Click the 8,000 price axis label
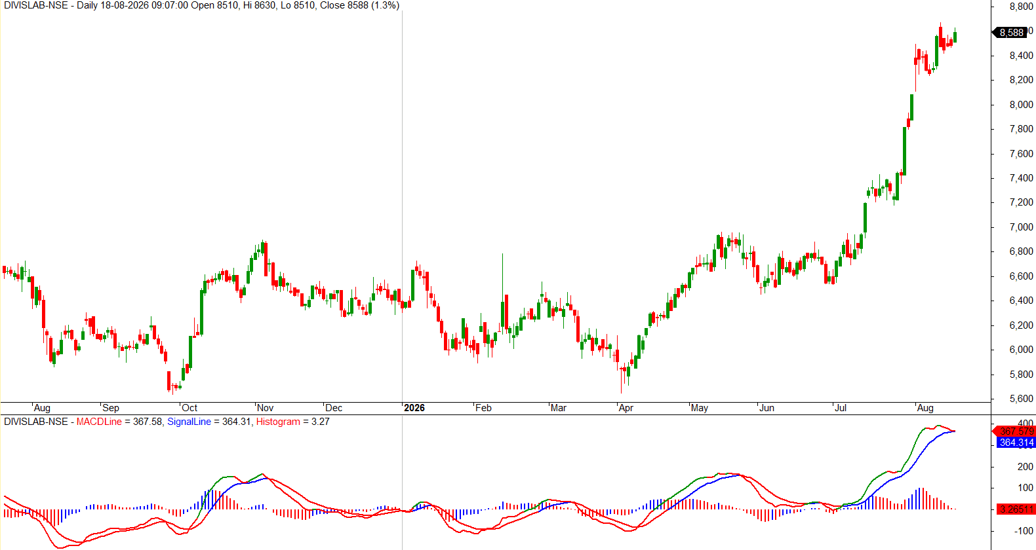 click(x=1022, y=105)
